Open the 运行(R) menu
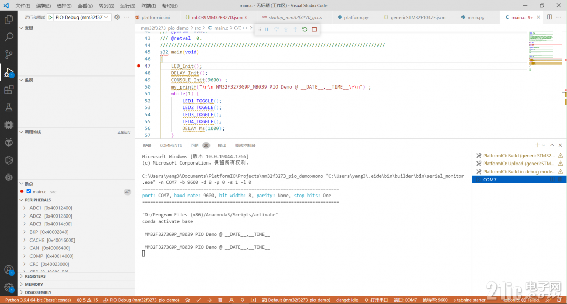This screenshot has height=304, width=567. click(128, 6)
